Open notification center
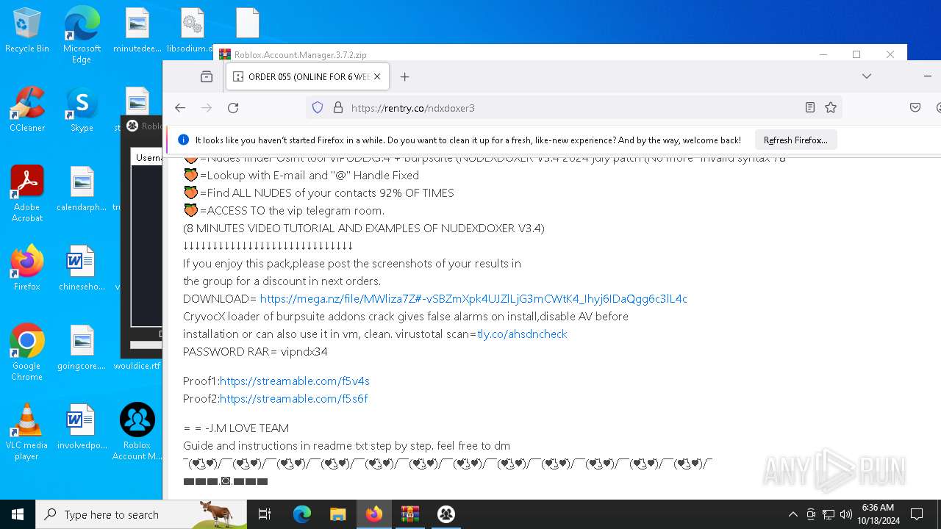The height and width of the screenshot is (529, 941). [917, 514]
